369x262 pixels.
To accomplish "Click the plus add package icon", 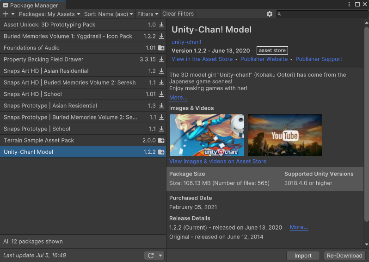I will coord(6,14).
